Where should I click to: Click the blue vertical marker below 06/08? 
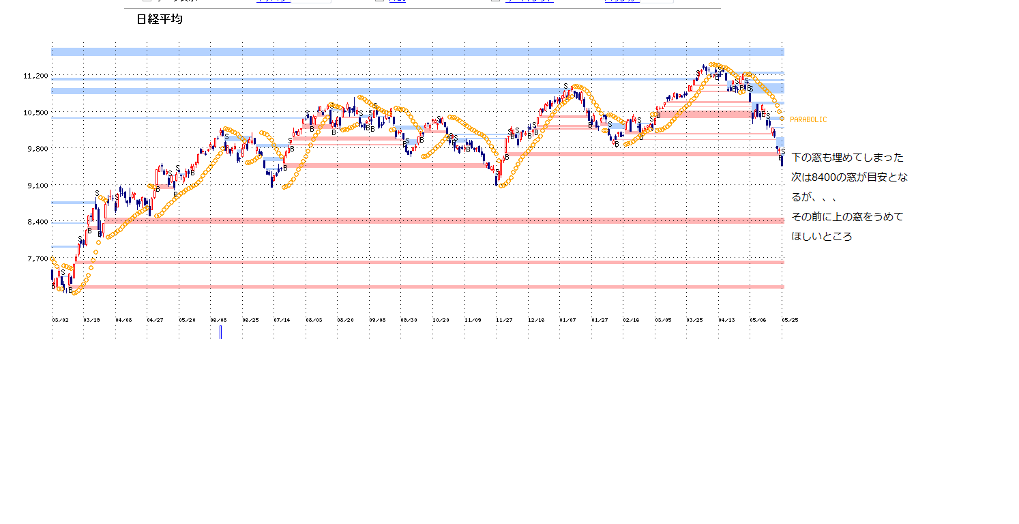click(x=220, y=332)
